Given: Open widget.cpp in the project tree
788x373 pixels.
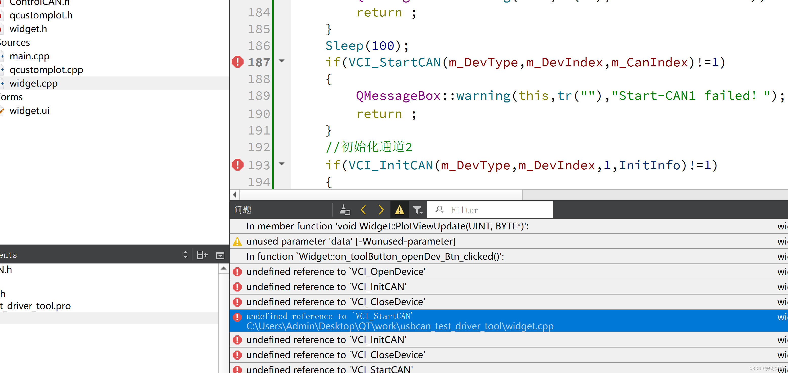Looking at the screenshot, I should (x=34, y=83).
